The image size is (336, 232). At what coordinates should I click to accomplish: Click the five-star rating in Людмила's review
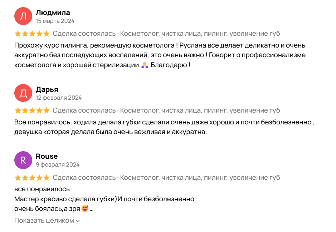(x=32, y=34)
